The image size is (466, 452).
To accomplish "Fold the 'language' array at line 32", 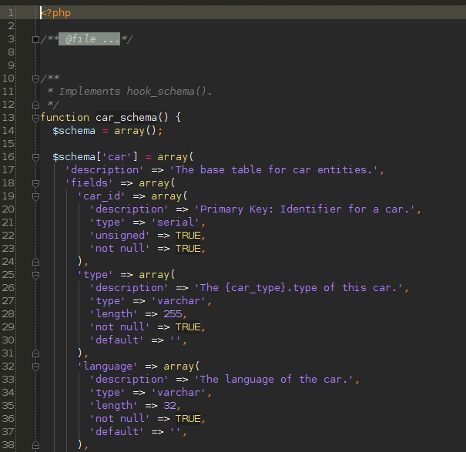I will (35, 367).
